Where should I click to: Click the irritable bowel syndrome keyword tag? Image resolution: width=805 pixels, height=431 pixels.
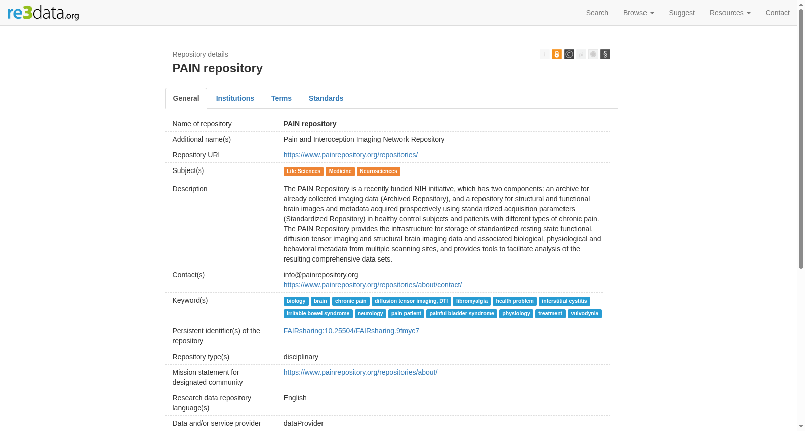click(318, 314)
